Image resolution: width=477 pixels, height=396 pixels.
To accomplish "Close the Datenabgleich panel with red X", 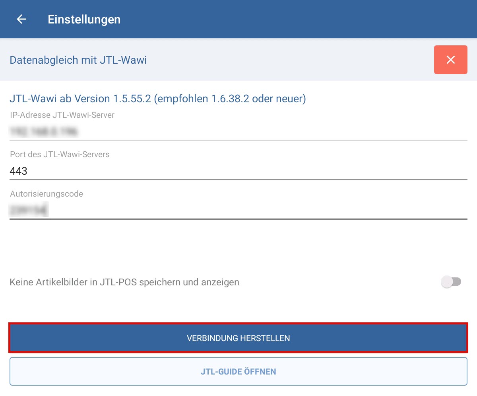I will [450, 60].
